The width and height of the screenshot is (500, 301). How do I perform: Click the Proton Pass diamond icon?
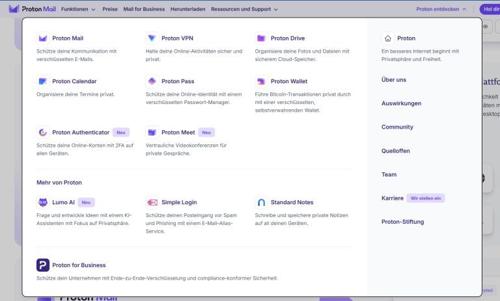click(x=152, y=81)
